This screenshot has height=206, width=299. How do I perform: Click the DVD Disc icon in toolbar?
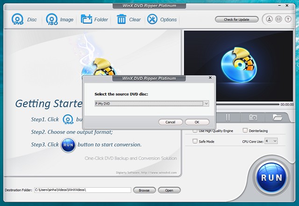coord(18,20)
